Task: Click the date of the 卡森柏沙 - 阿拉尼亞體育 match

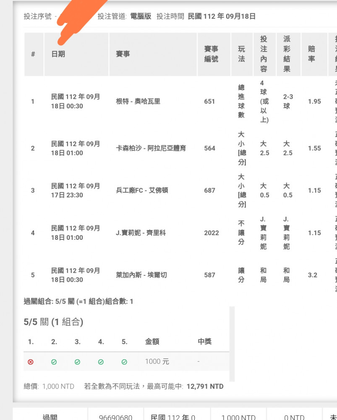Action: [76, 148]
